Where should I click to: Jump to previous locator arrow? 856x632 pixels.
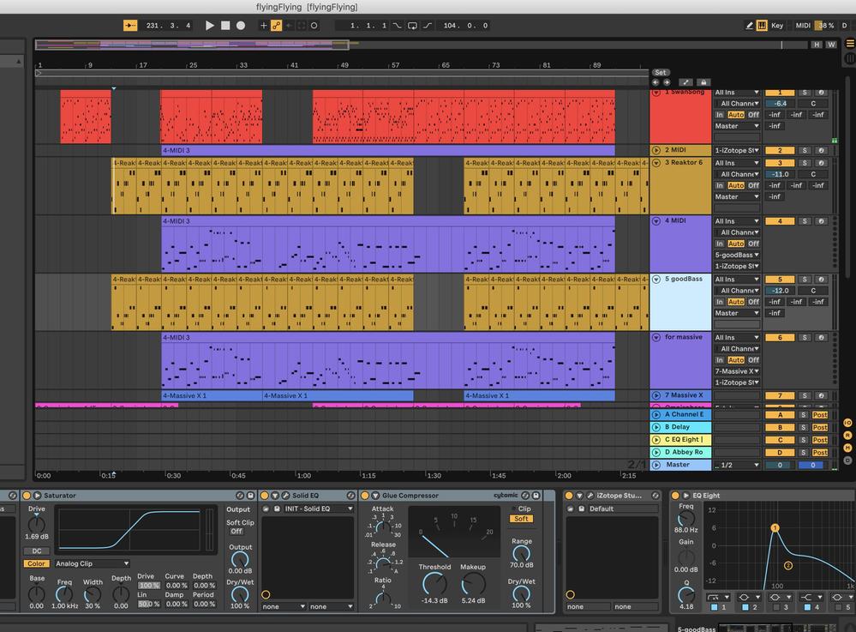click(x=655, y=82)
